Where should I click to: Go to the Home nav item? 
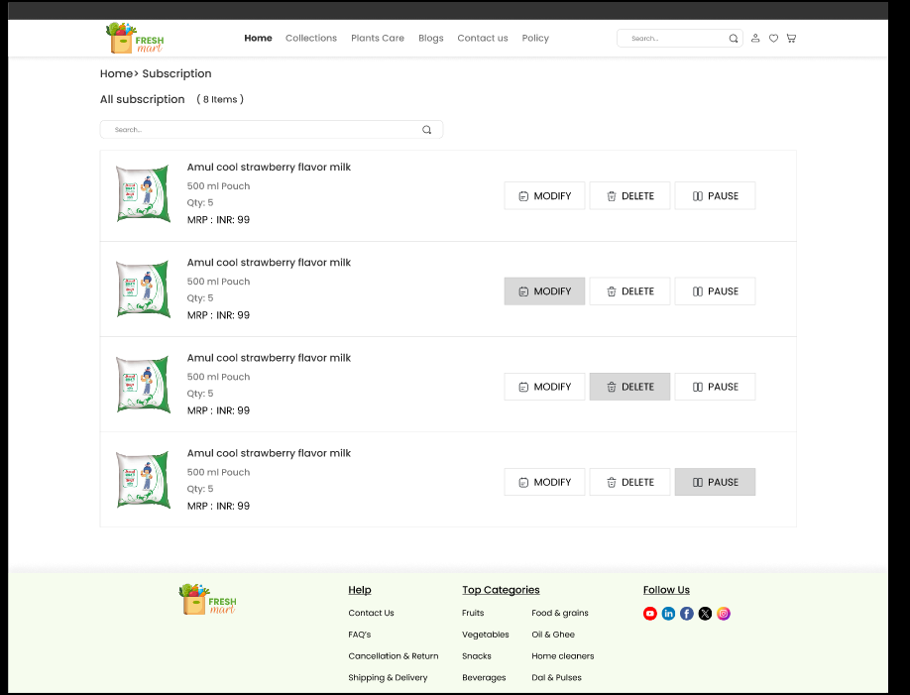[259, 38]
